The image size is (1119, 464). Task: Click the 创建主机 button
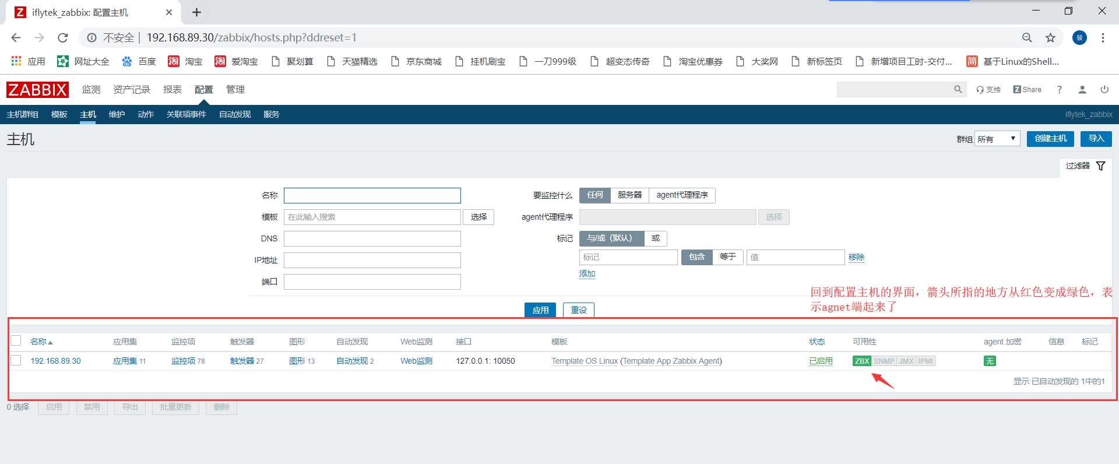(x=1050, y=139)
